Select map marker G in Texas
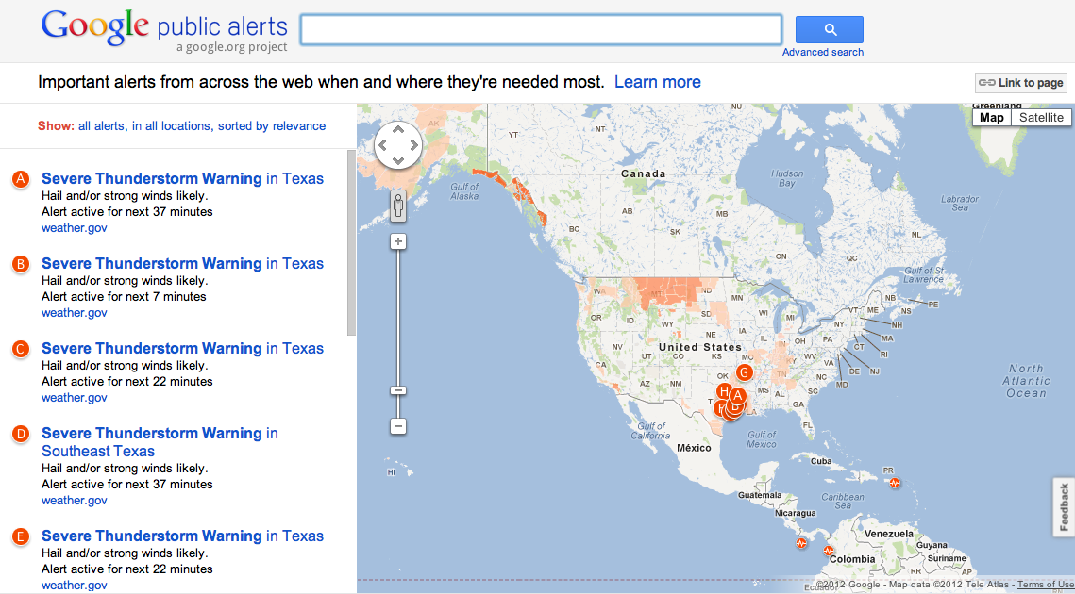 (x=745, y=372)
